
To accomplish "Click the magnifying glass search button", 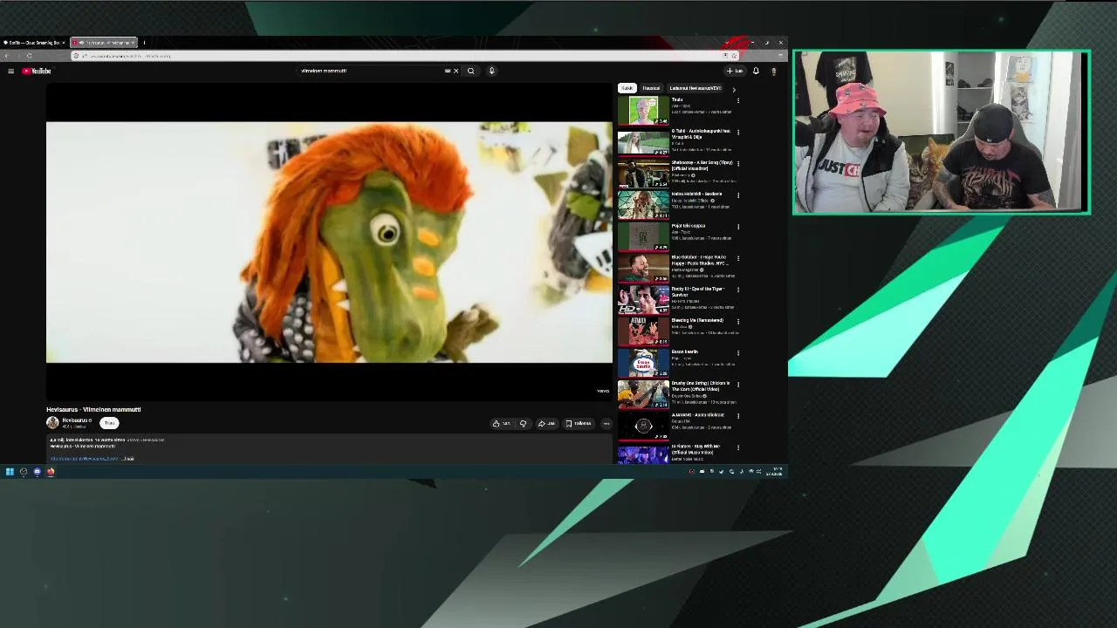I will (x=470, y=71).
